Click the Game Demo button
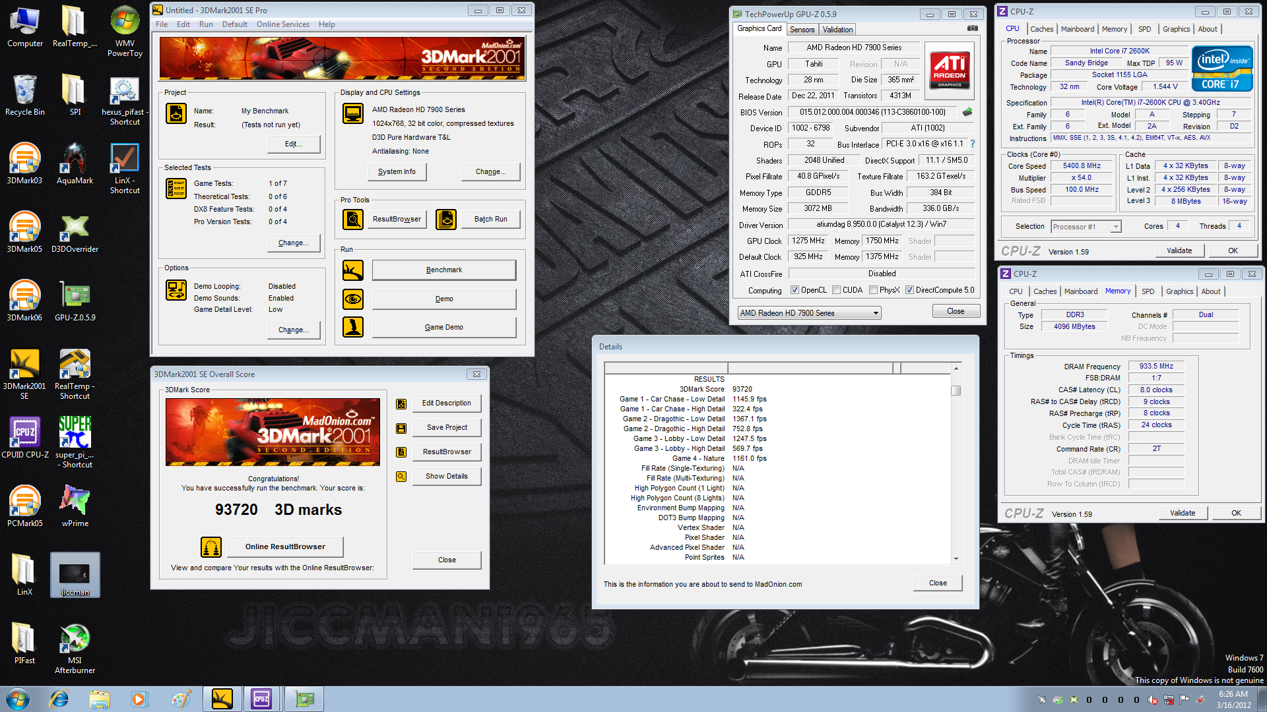 [x=444, y=327]
